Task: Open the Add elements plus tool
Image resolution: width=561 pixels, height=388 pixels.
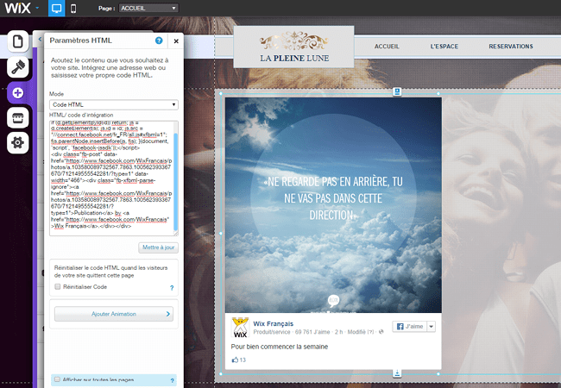Action: click(18, 93)
